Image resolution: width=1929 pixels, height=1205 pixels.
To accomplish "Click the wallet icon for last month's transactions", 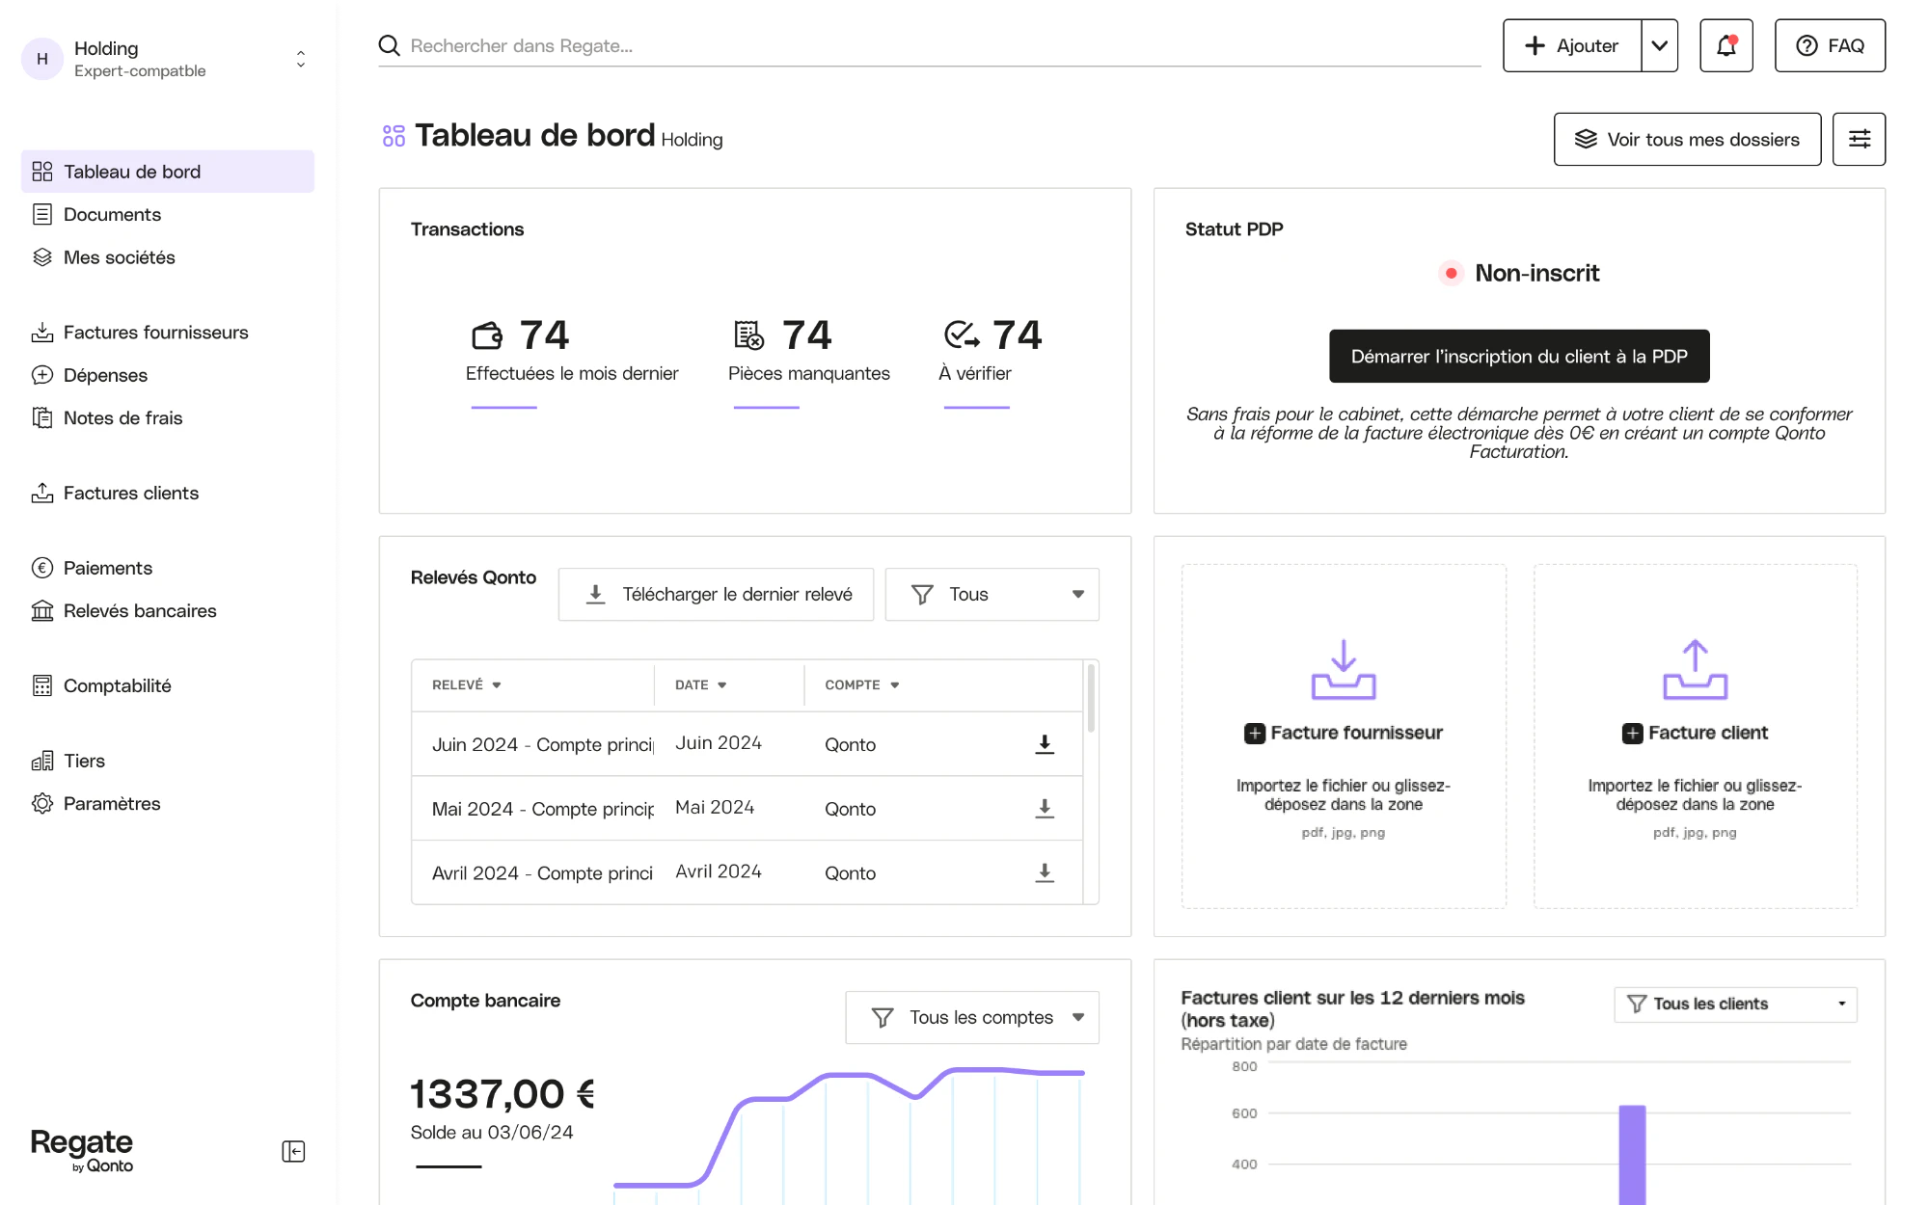I will point(487,335).
